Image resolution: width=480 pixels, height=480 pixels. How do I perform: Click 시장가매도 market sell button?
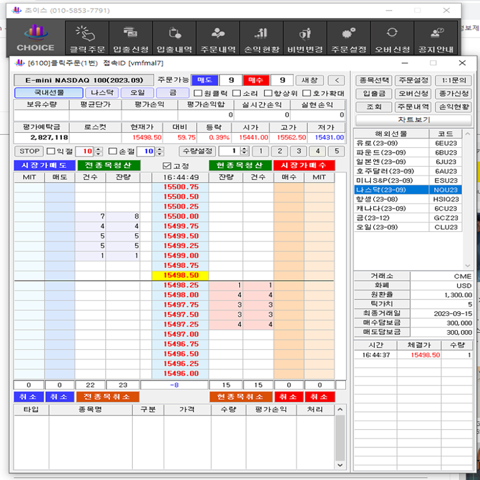point(45,165)
